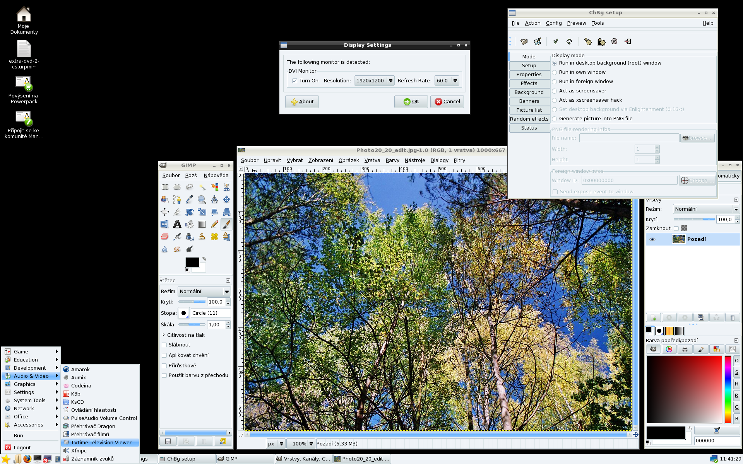
Task: Click the open folder icon in ChBg toolbar
Action: (524, 41)
